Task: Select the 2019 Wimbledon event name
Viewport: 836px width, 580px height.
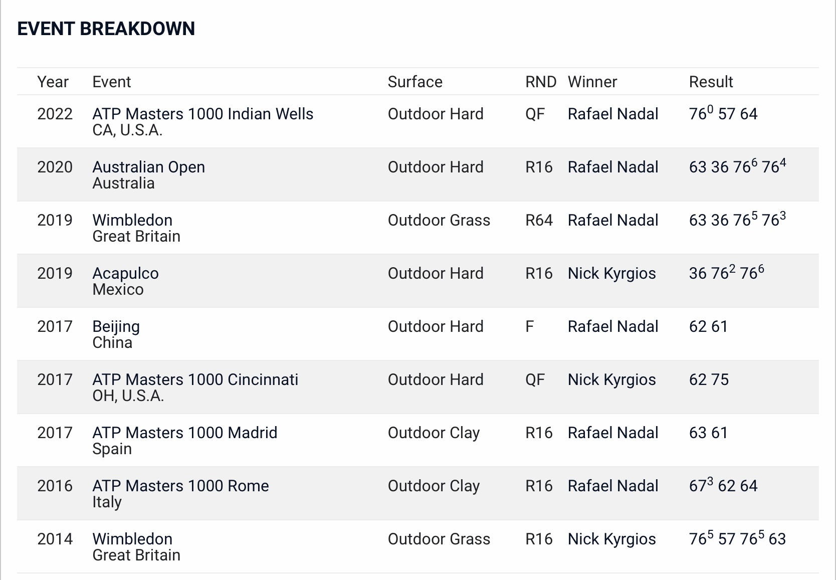Action: click(132, 220)
